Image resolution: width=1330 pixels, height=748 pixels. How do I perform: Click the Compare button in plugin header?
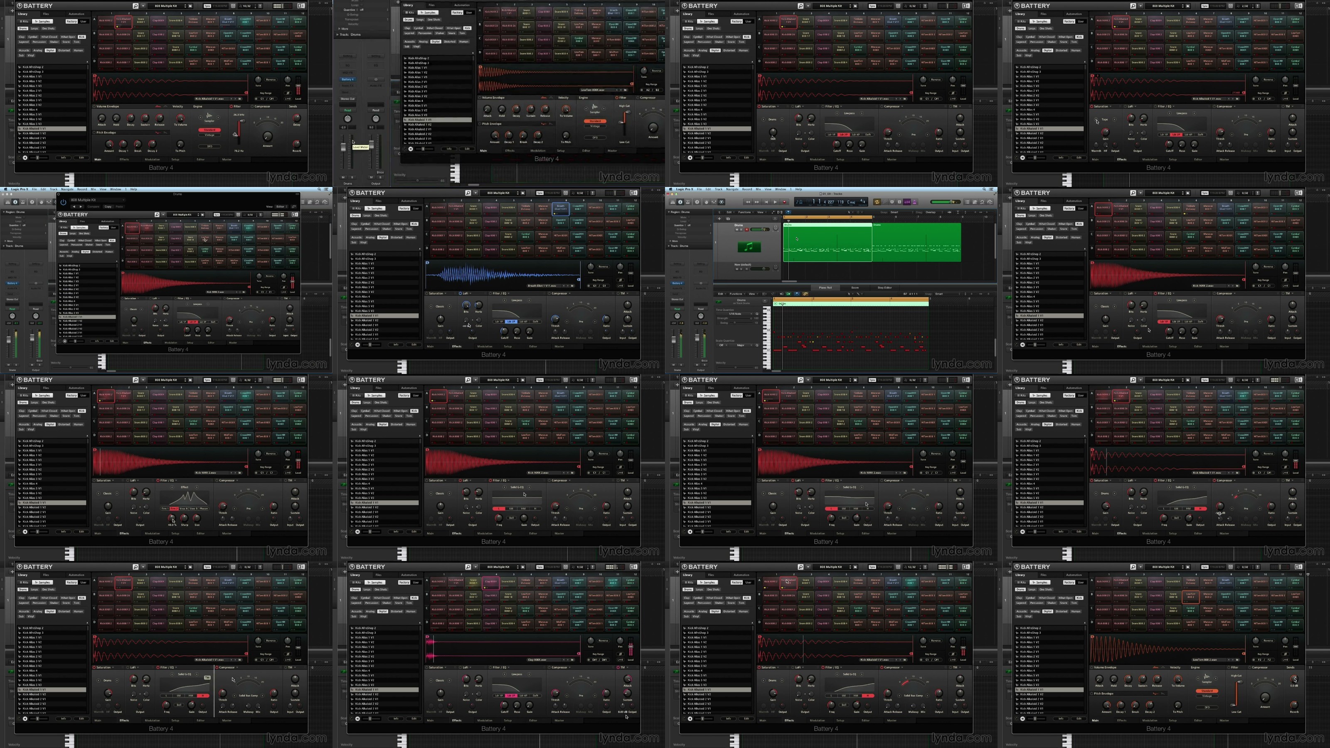coord(94,207)
